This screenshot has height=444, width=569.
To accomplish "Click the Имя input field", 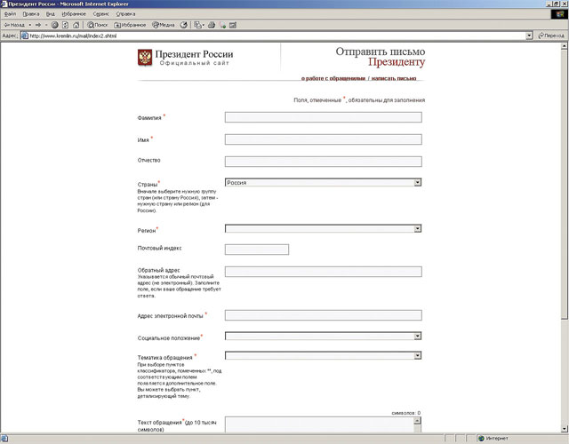I will point(324,139).
